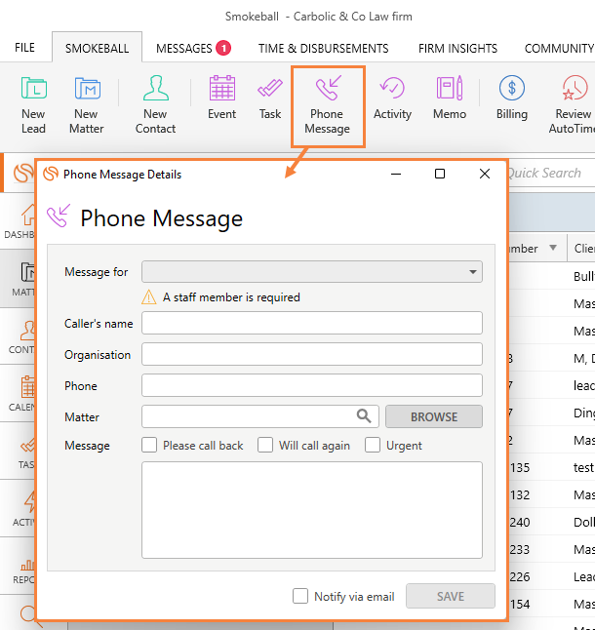Open Matters in the sidebar
The image size is (595, 630).
click(x=19, y=278)
